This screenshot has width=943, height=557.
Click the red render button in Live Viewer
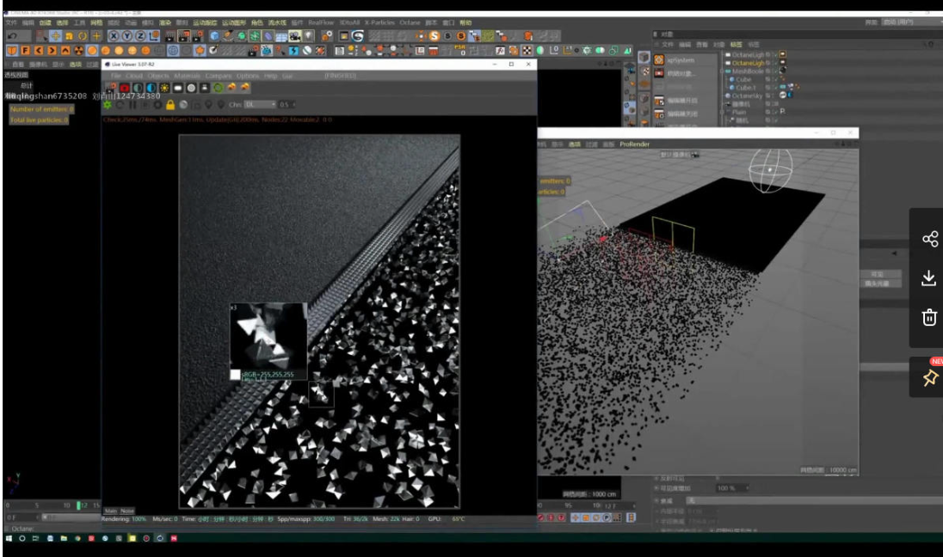pyautogui.click(x=125, y=88)
